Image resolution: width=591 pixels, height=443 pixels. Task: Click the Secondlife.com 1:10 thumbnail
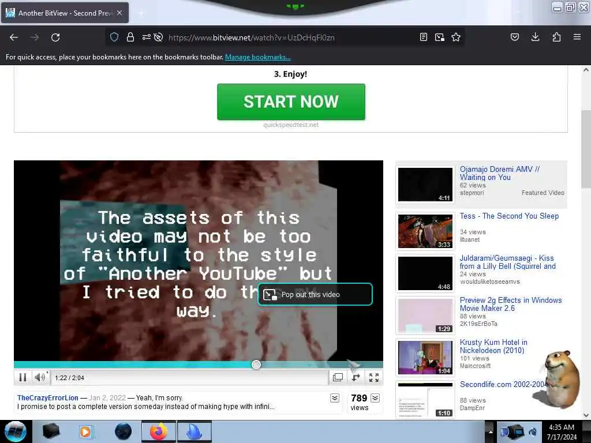coord(425,400)
